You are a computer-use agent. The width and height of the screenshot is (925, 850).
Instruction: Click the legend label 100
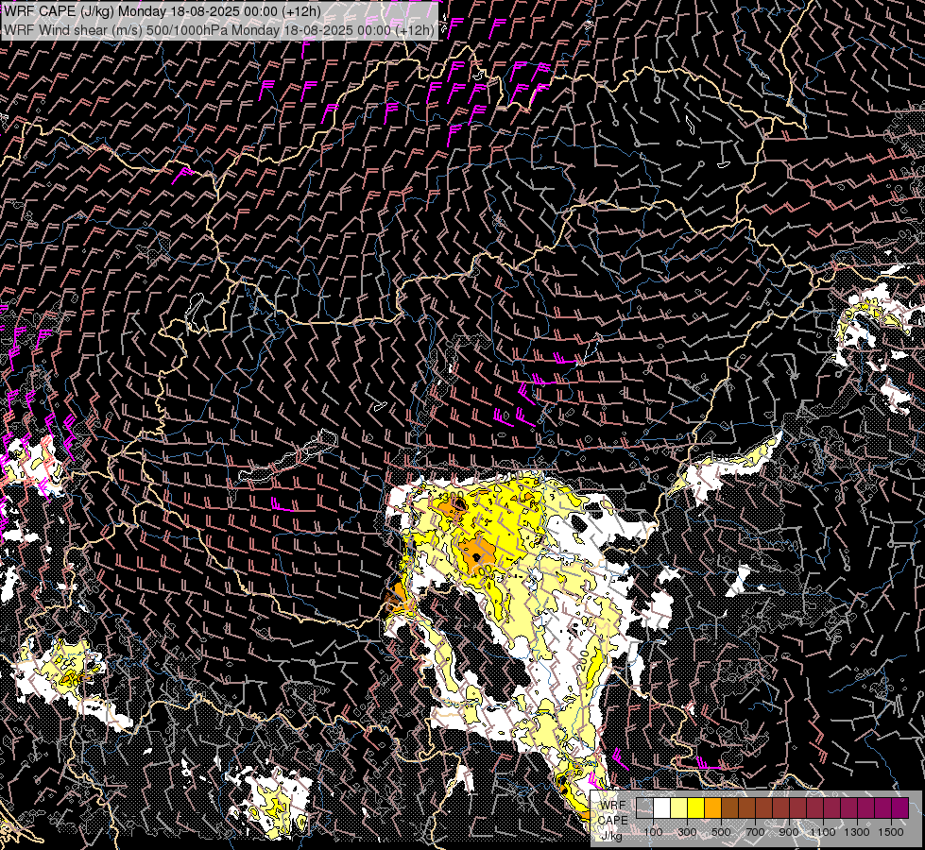pyautogui.click(x=653, y=832)
